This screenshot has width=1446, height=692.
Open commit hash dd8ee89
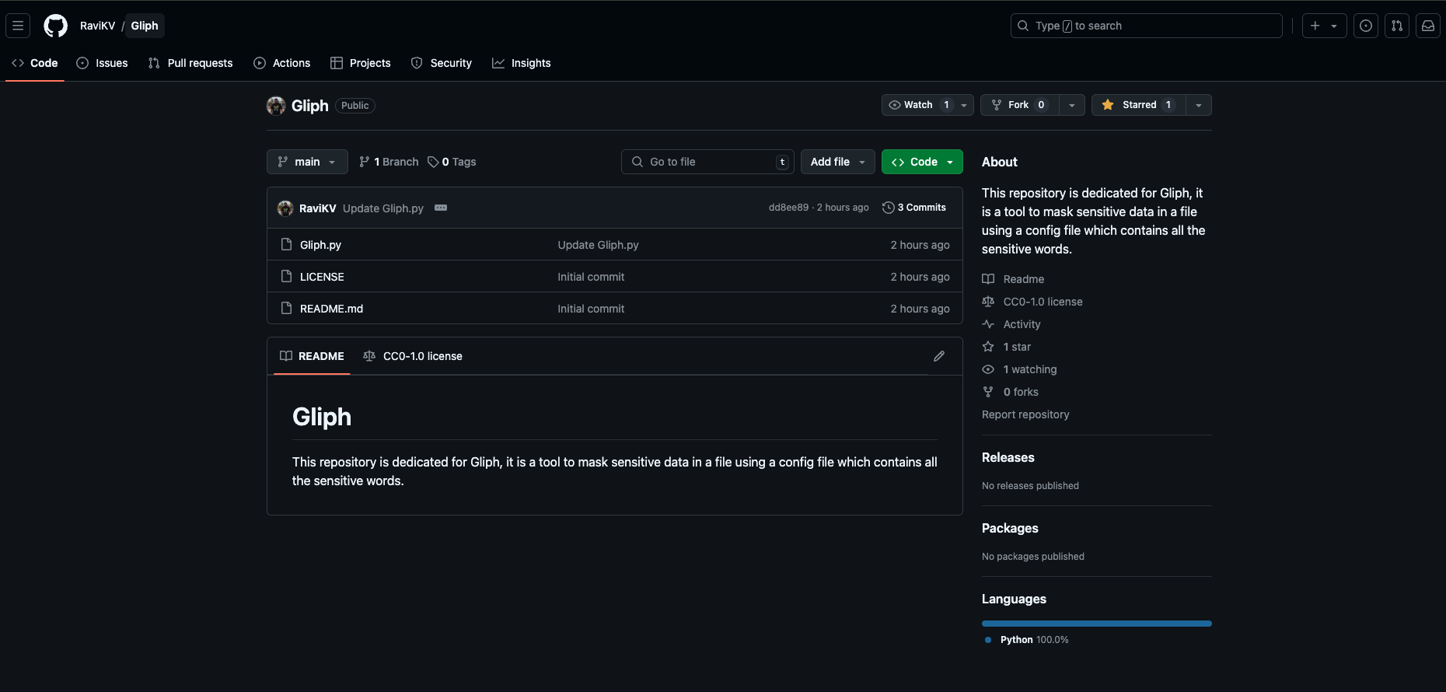(788, 208)
